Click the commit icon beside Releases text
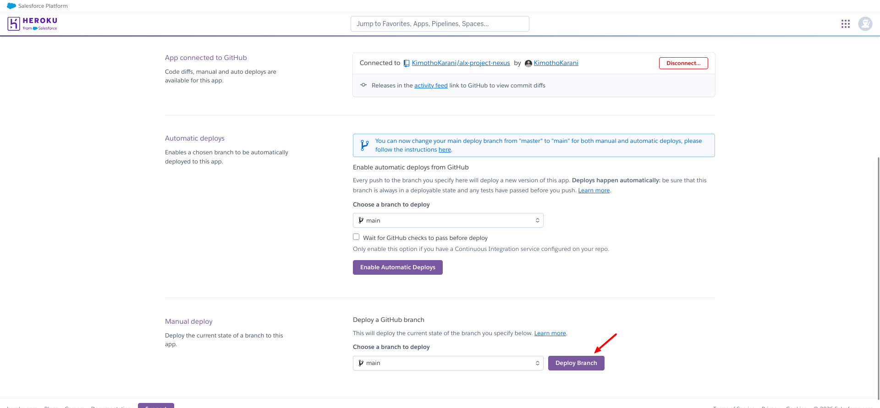880x408 pixels. tap(363, 85)
